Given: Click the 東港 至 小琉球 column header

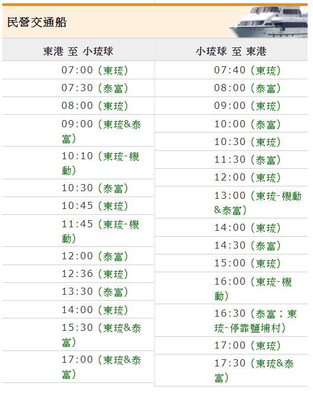Looking at the screenshot, I should [78, 51].
